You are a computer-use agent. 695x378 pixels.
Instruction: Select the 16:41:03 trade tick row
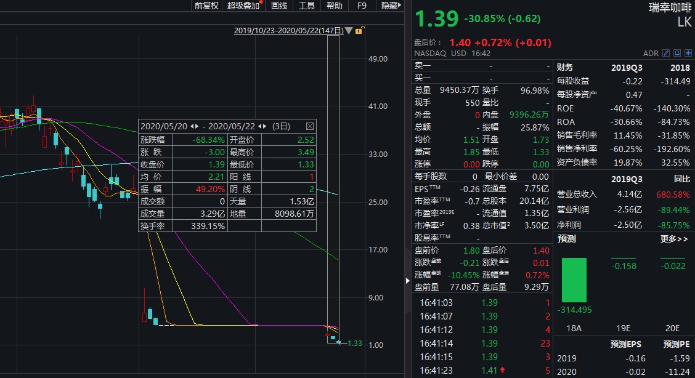(482, 303)
